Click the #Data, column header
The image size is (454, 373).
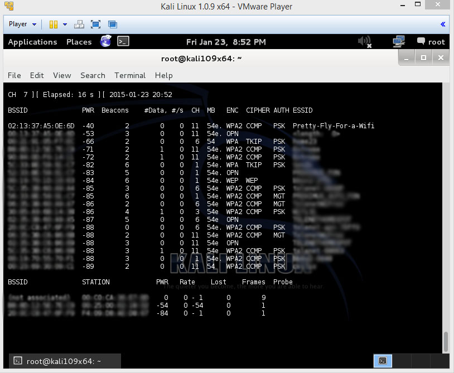[156, 110]
